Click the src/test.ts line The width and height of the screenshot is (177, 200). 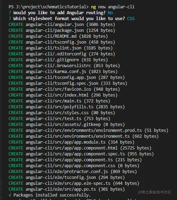[59, 118]
